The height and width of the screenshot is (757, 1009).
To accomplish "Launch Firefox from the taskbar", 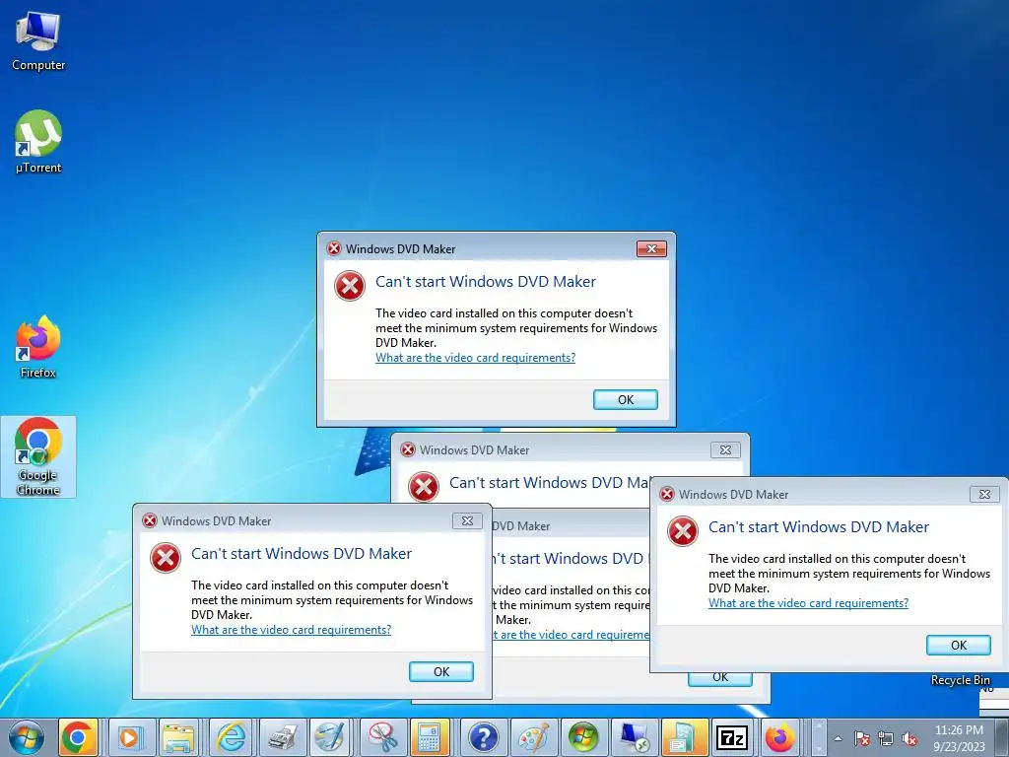I will (x=780, y=737).
